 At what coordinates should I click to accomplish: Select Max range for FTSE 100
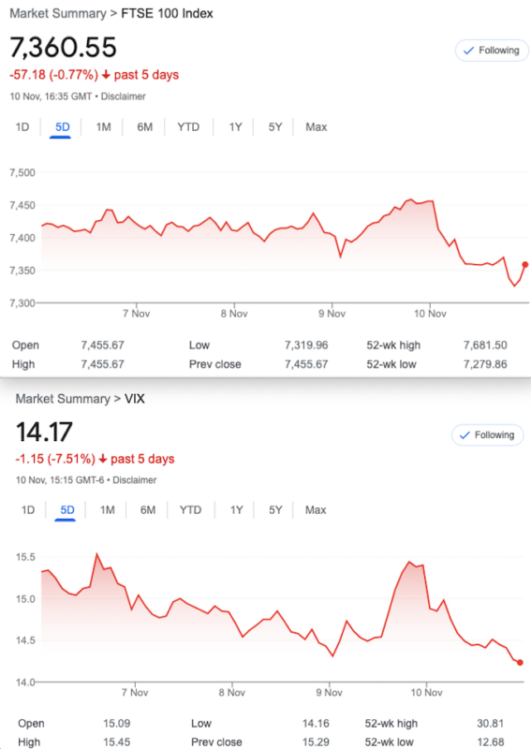click(x=317, y=127)
